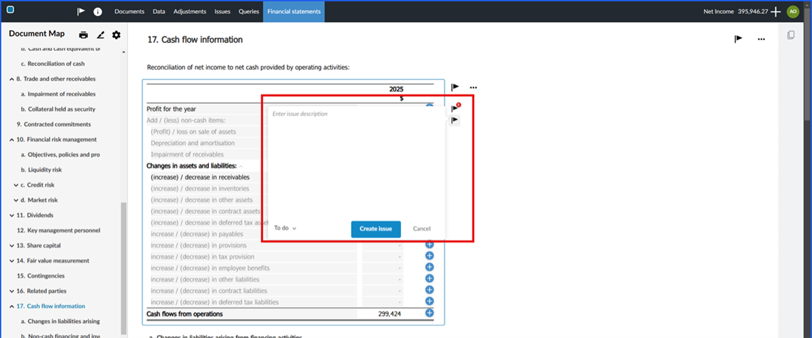The image size is (812, 338).
Task: Open Document Map settings gear
Action: [x=116, y=35]
